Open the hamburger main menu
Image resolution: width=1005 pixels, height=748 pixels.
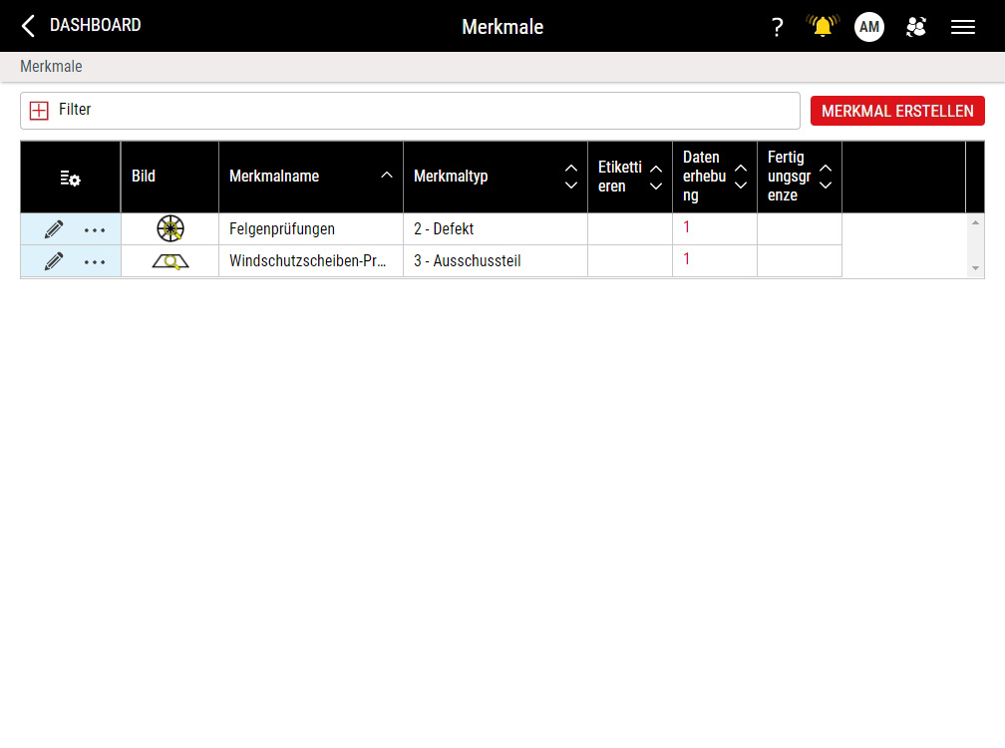[x=963, y=27]
